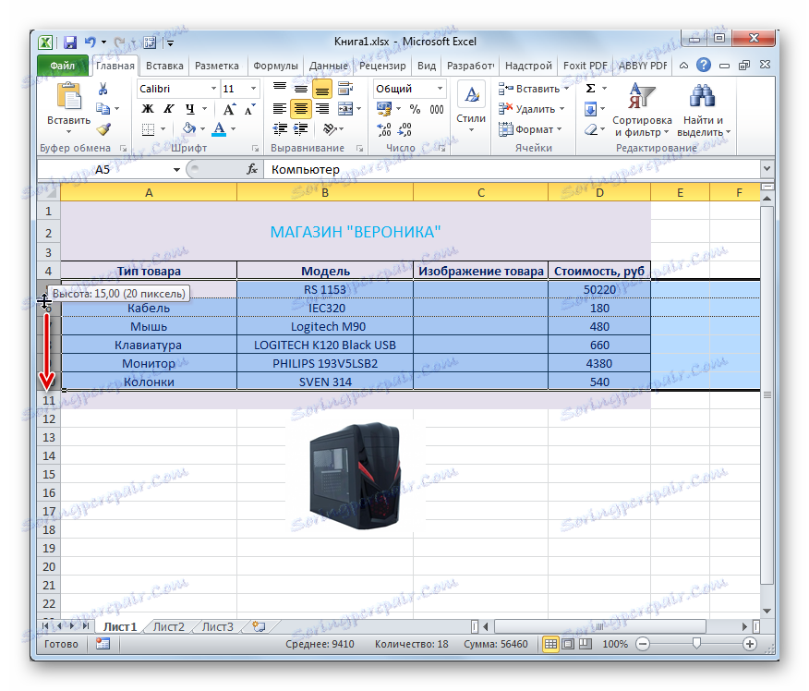Click the Clear eraser icon
Screen dimensions: 809x691
[x=591, y=129]
